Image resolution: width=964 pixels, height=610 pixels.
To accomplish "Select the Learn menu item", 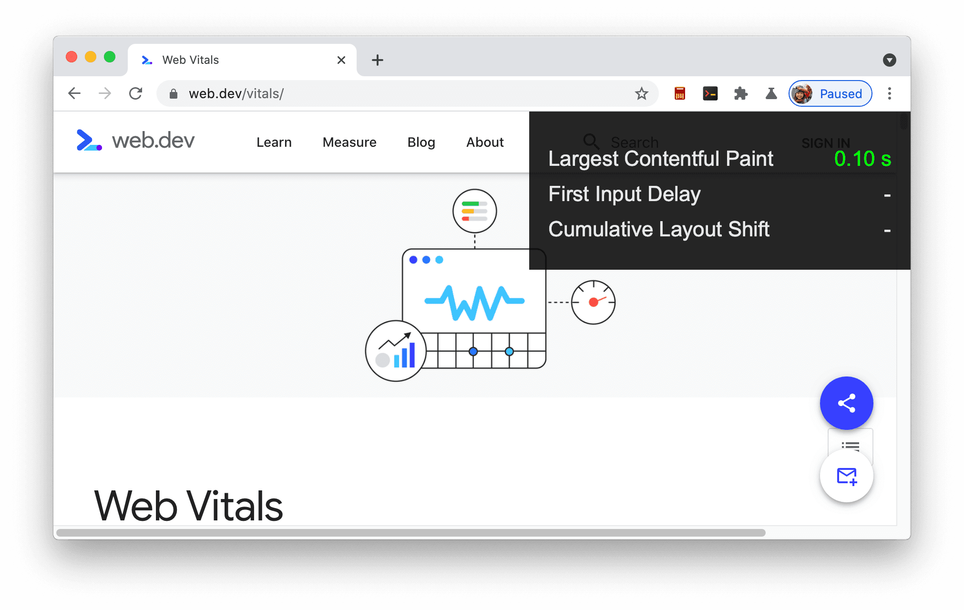I will 274,142.
